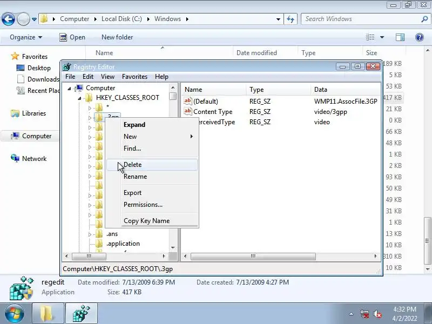Viewport: 432px width, 324px height.
Task: Expand the * key in registry tree
Action: [x=90, y=108]
